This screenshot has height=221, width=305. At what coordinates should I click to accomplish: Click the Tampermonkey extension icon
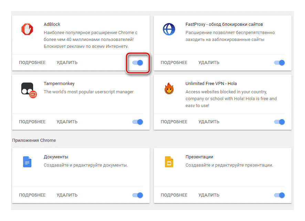(x=28, y=89)
